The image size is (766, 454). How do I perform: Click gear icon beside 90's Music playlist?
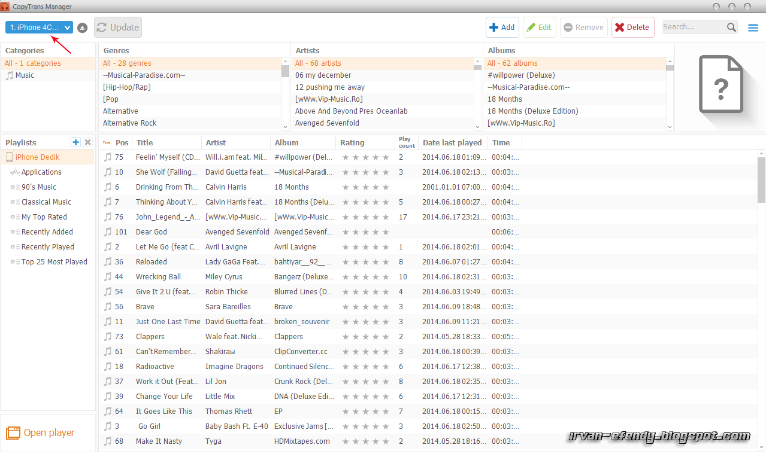tap(16, 187)
